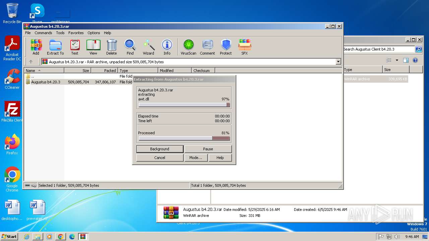Click the awt.dll file progress bar
Image resolution: width=429 pixels, height=241 pixels.
(184, 105)
